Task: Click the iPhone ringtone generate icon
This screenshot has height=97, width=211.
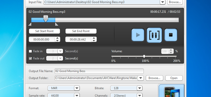Action: [172, 91]
